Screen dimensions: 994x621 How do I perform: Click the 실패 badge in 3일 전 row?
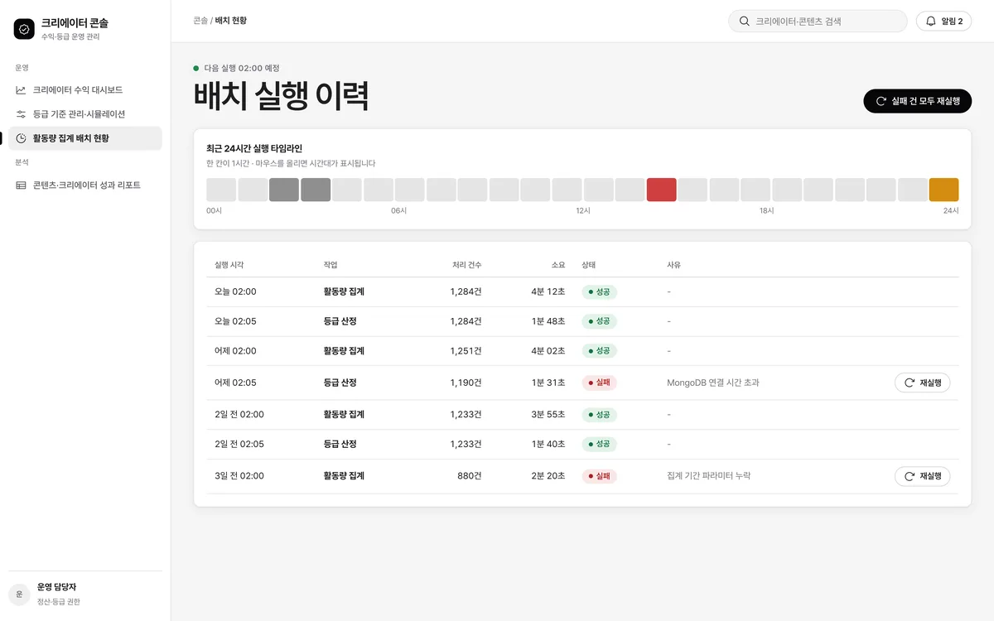[600, 476]
